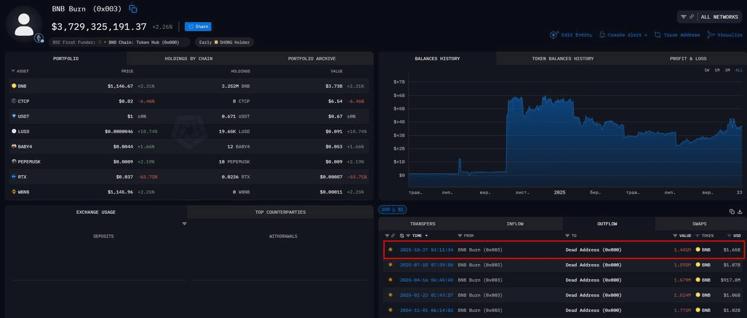
Task: Toggle the USD ≥ $1 filter chip
Action: click(x=392, y=209)
